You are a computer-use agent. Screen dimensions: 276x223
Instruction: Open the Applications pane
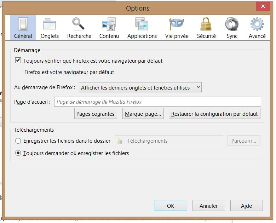[142, 28]
